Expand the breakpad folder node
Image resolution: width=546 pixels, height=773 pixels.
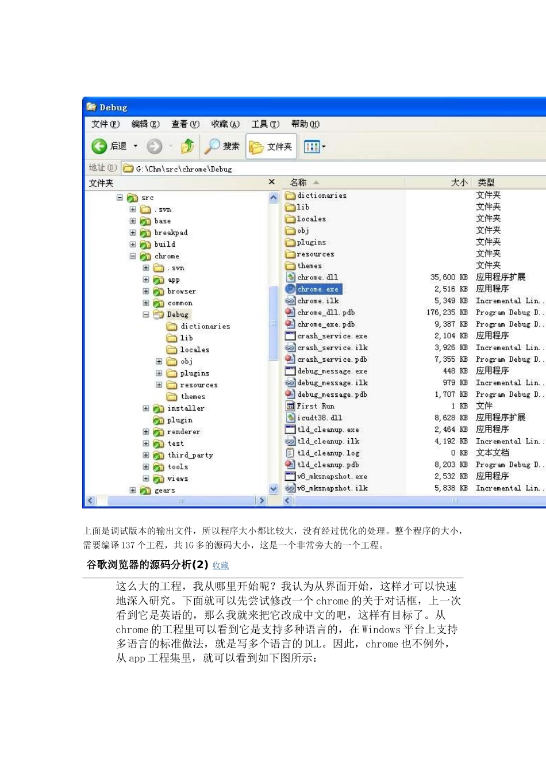[133, 232]
